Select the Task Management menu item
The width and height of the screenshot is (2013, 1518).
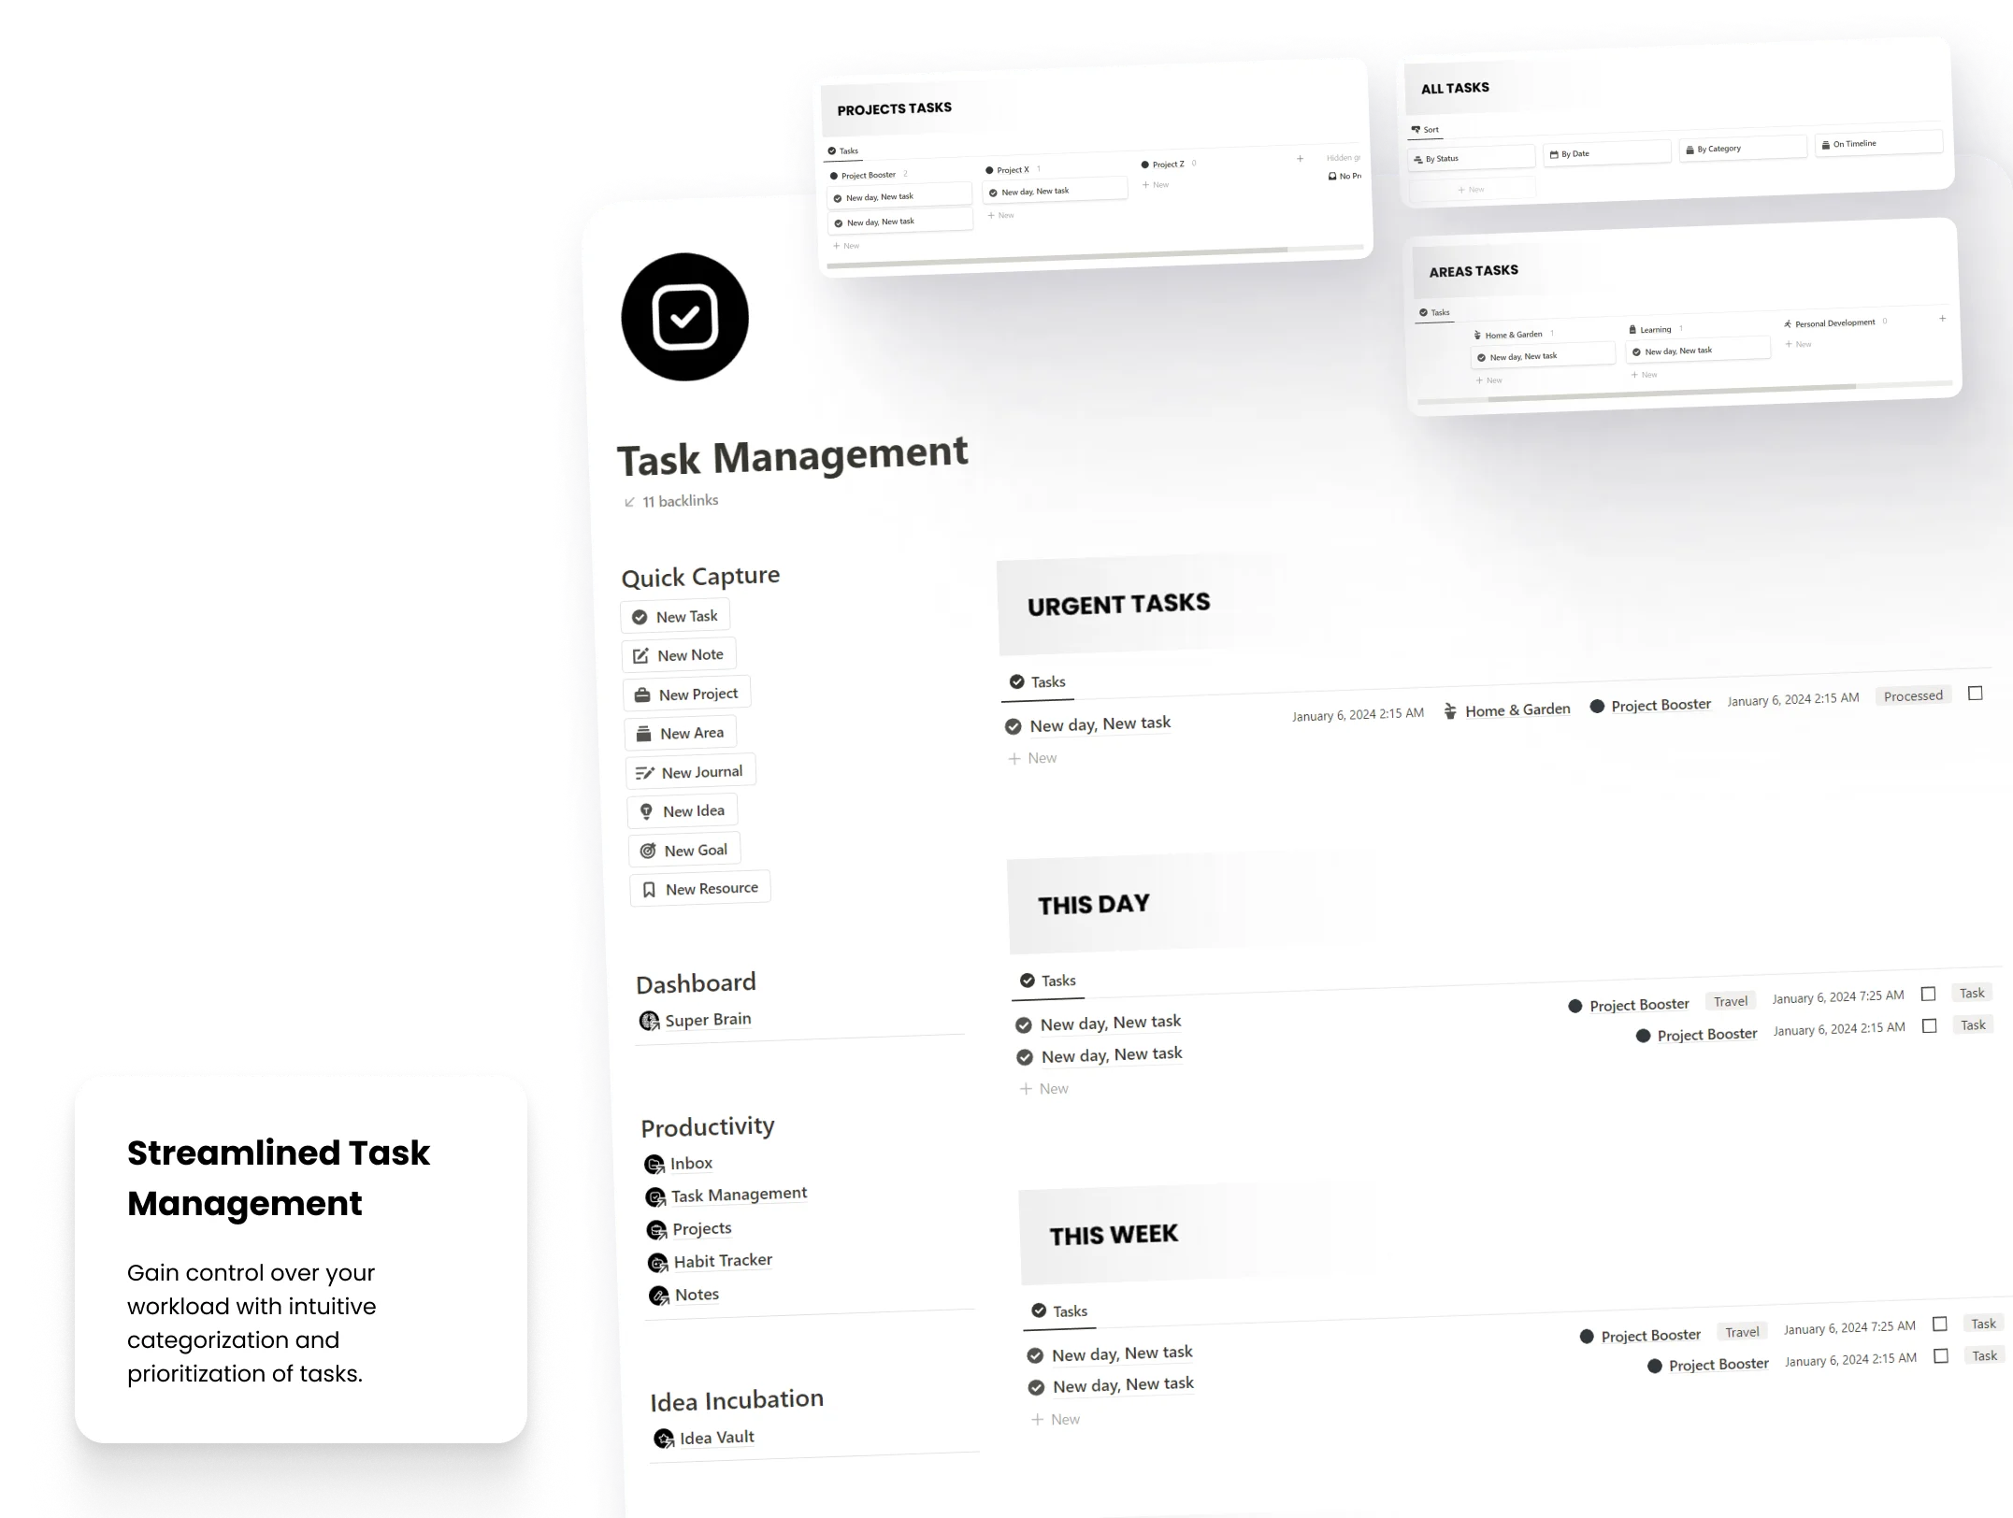[x=739, y=1193]
